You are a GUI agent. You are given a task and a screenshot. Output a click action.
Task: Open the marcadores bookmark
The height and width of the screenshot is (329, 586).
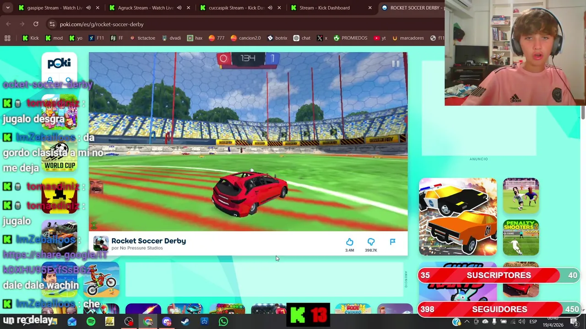click(x=407, y=38)
